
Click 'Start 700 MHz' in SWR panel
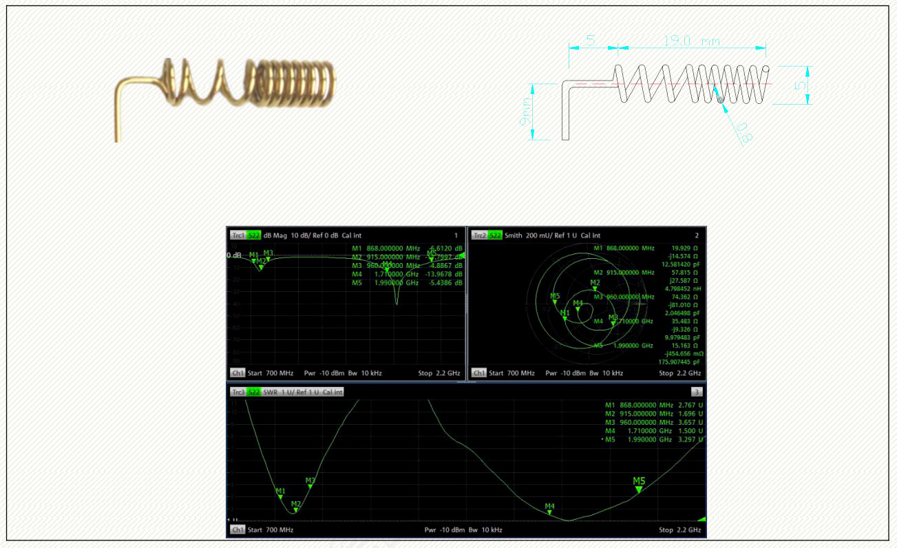click(x=271, y=530)
